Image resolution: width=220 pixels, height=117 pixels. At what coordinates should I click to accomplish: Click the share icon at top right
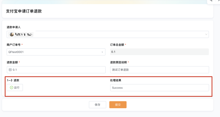coord(211,1)
